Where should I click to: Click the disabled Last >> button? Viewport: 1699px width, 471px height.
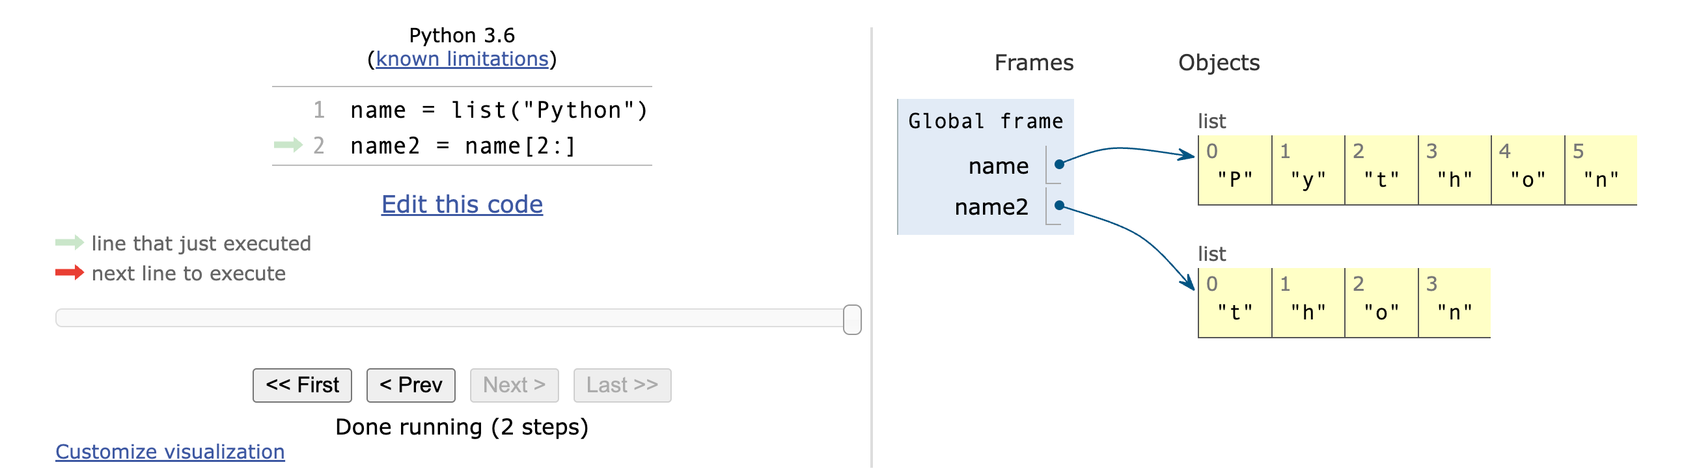(x=622, y=385)
